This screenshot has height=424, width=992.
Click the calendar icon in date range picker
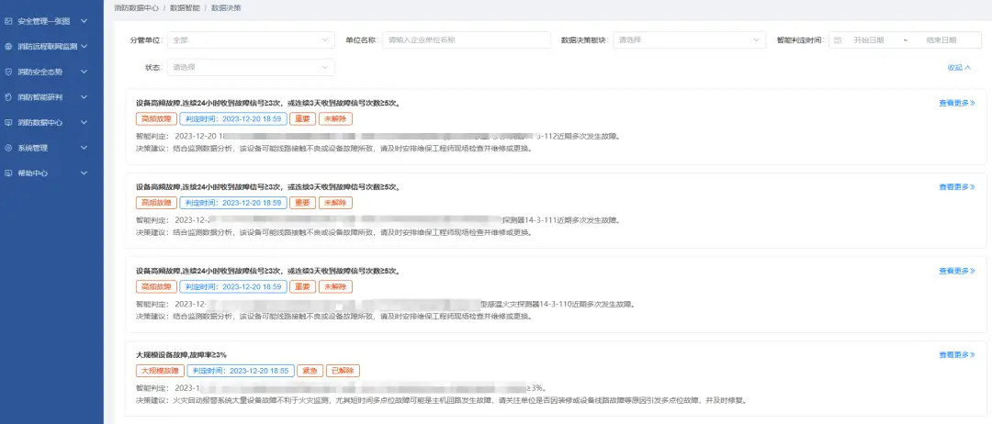(x=838, y=40)
